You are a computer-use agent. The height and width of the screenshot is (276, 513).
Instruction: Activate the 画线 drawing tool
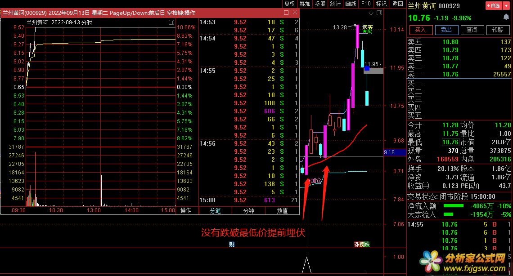coord(351,4)
